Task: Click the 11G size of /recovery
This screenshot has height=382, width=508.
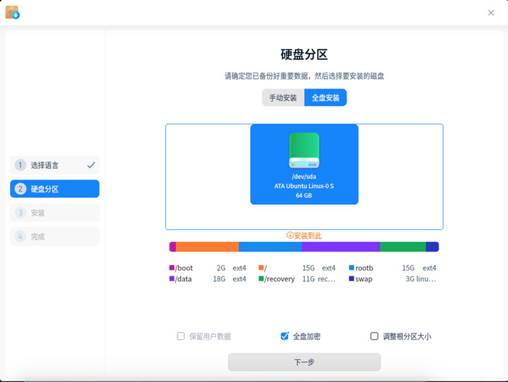Action: 308,279
